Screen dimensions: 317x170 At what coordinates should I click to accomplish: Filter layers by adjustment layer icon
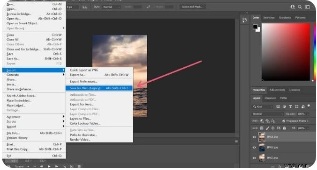coord(284,106)
